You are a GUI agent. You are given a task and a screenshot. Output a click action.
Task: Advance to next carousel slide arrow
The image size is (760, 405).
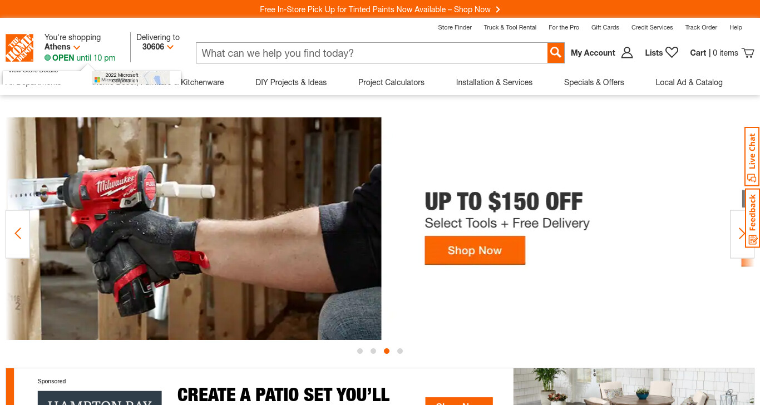[x=742, y=234]
